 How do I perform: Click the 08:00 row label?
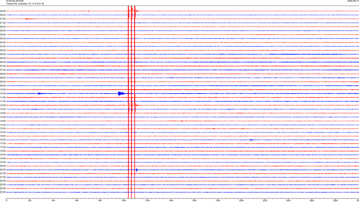[3, 74]
